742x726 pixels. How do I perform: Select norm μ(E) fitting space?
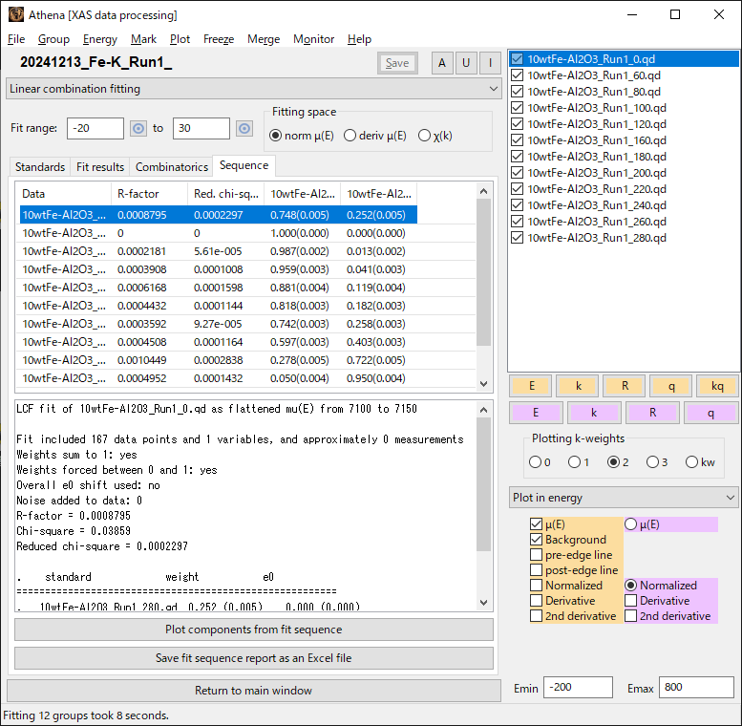(275, 136)
